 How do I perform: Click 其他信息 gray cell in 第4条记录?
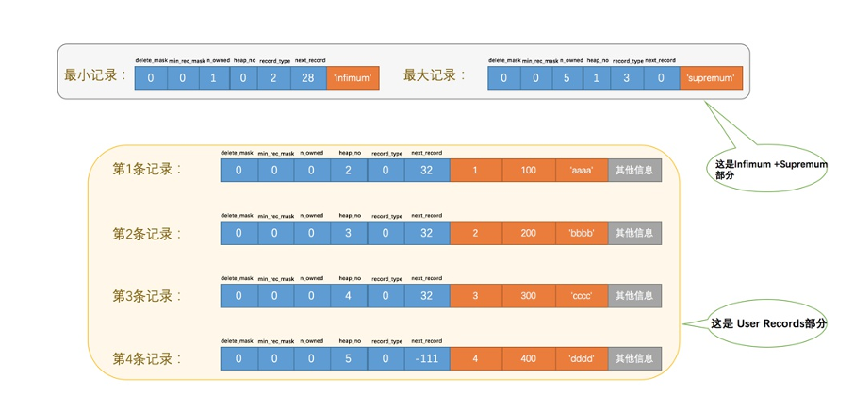634,359
